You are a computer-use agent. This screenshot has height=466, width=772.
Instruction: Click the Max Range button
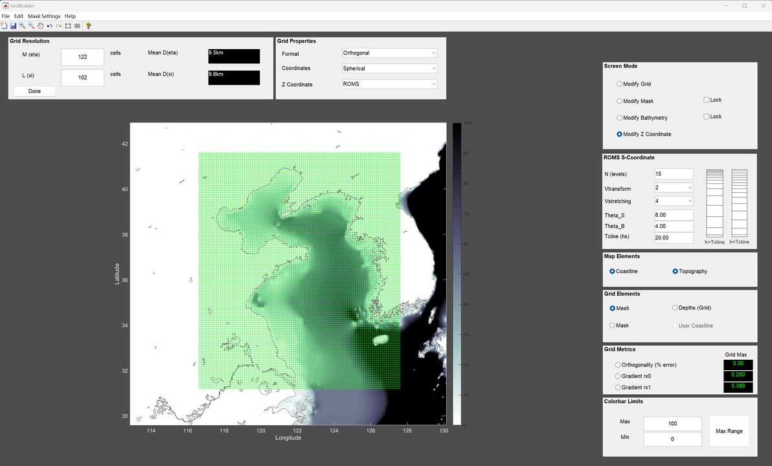(729, 431)
